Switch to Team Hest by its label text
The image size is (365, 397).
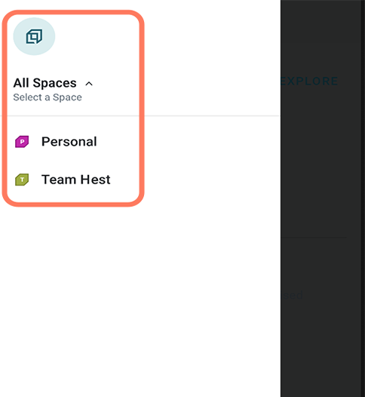[76, 180]
